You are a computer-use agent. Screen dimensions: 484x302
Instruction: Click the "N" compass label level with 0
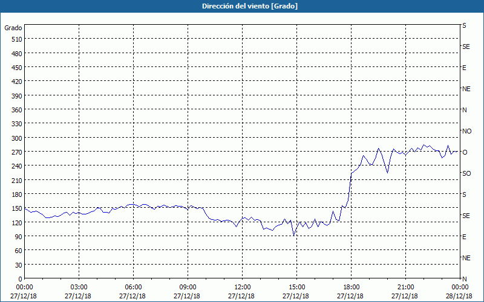[464, 279]
